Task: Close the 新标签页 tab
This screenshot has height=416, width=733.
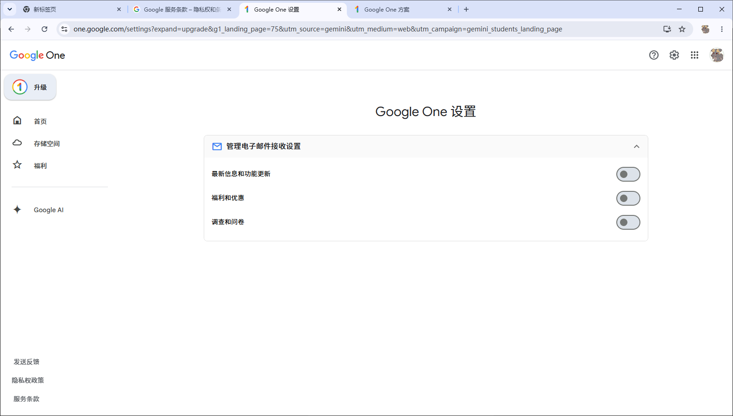Action: [x=119, y=9]
